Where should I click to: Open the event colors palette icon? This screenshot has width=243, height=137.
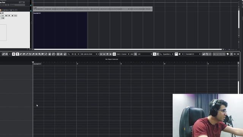coord(228,54)
